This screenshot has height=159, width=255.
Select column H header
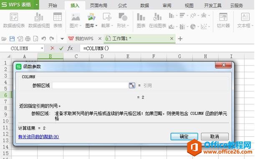(x=205, y=56)
